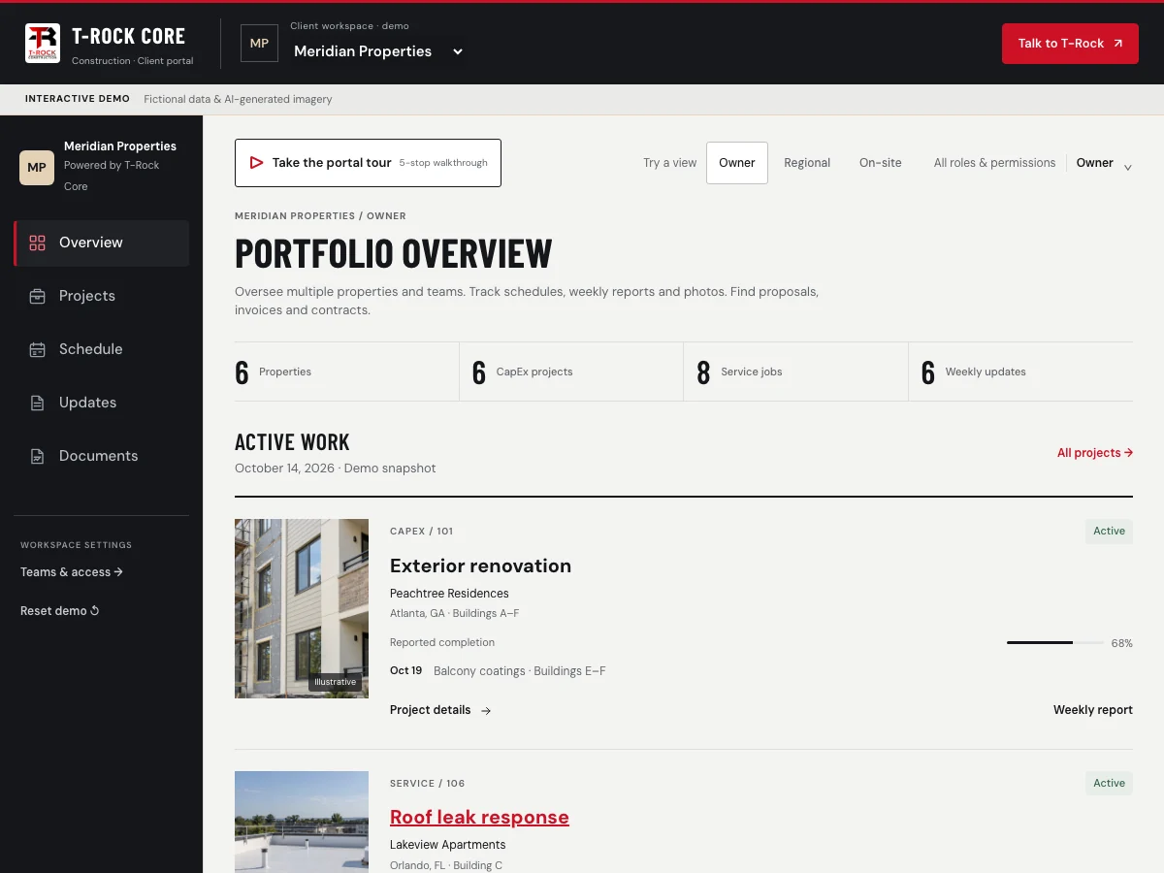The image size is (1164, 873).
Task: Click the Updates document icon
Action: coord(38,404)
